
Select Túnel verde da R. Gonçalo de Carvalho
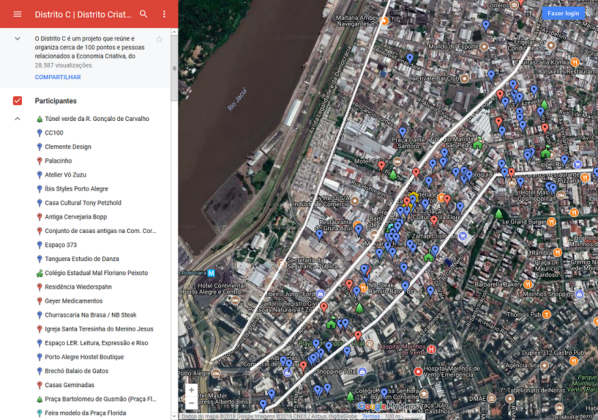pos(97,119)
